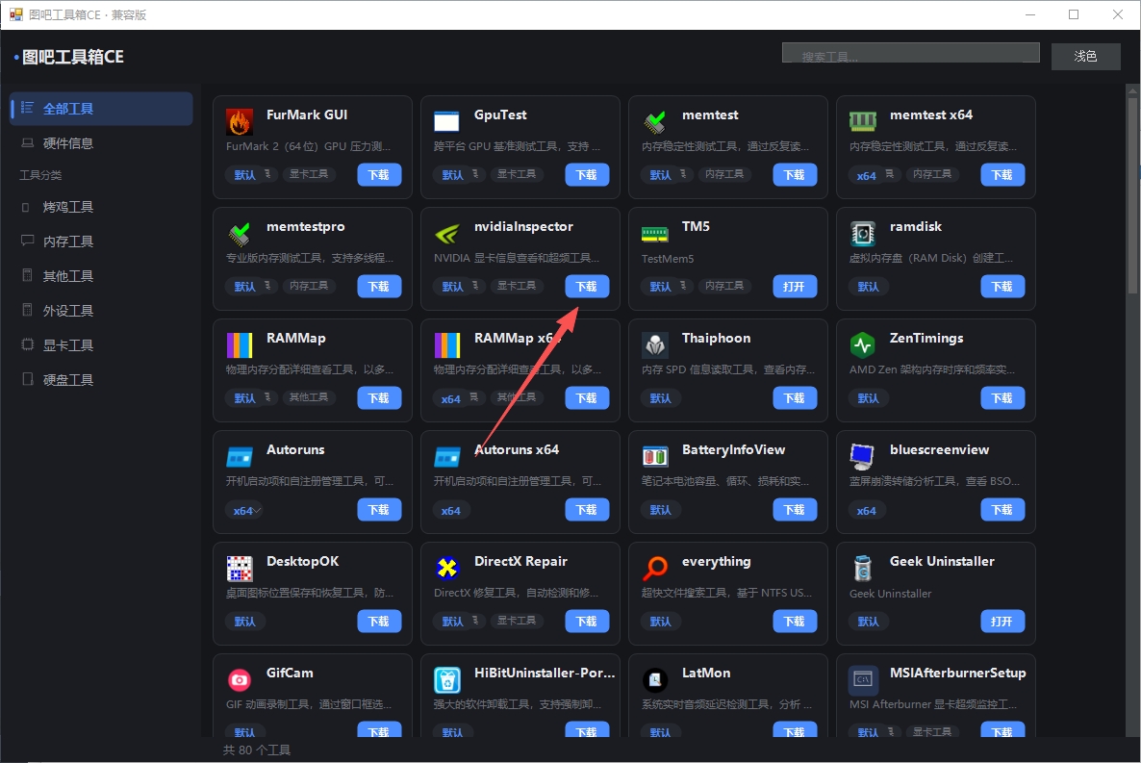
Task: Click the MSIAfterburnerSetup icon
Action: point(862,680)
